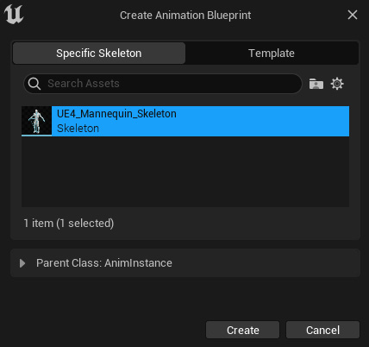Focus the Search Assets field
Image resolution: width=369 pixels, height=347 pixels.
[163, 84]
